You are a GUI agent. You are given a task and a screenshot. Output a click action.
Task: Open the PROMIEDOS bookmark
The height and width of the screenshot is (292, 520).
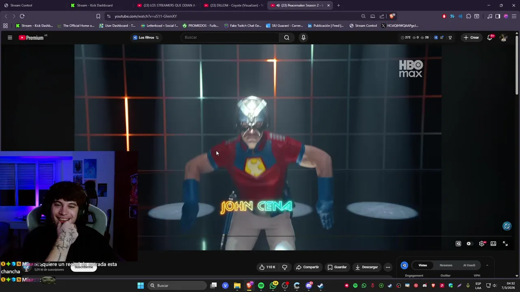pos(201,26)
